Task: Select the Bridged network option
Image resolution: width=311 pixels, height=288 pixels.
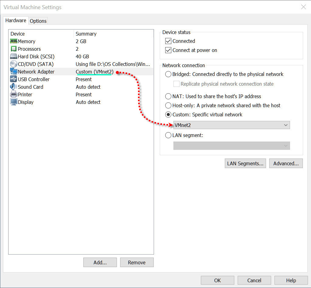Action: point(168,74)
